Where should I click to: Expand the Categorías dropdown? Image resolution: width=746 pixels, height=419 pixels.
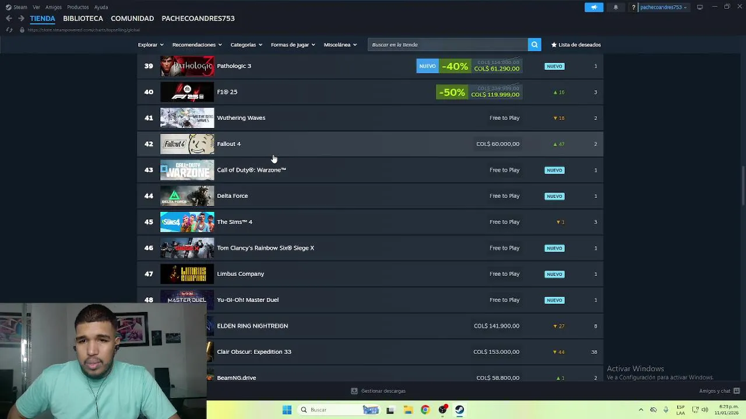[x=246, y=45]
